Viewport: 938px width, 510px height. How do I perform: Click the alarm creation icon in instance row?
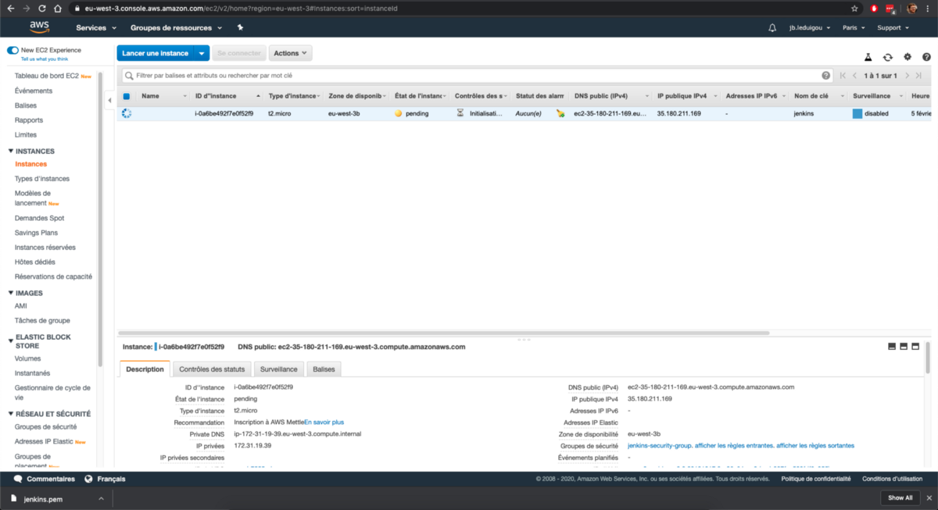pos(560,113)
